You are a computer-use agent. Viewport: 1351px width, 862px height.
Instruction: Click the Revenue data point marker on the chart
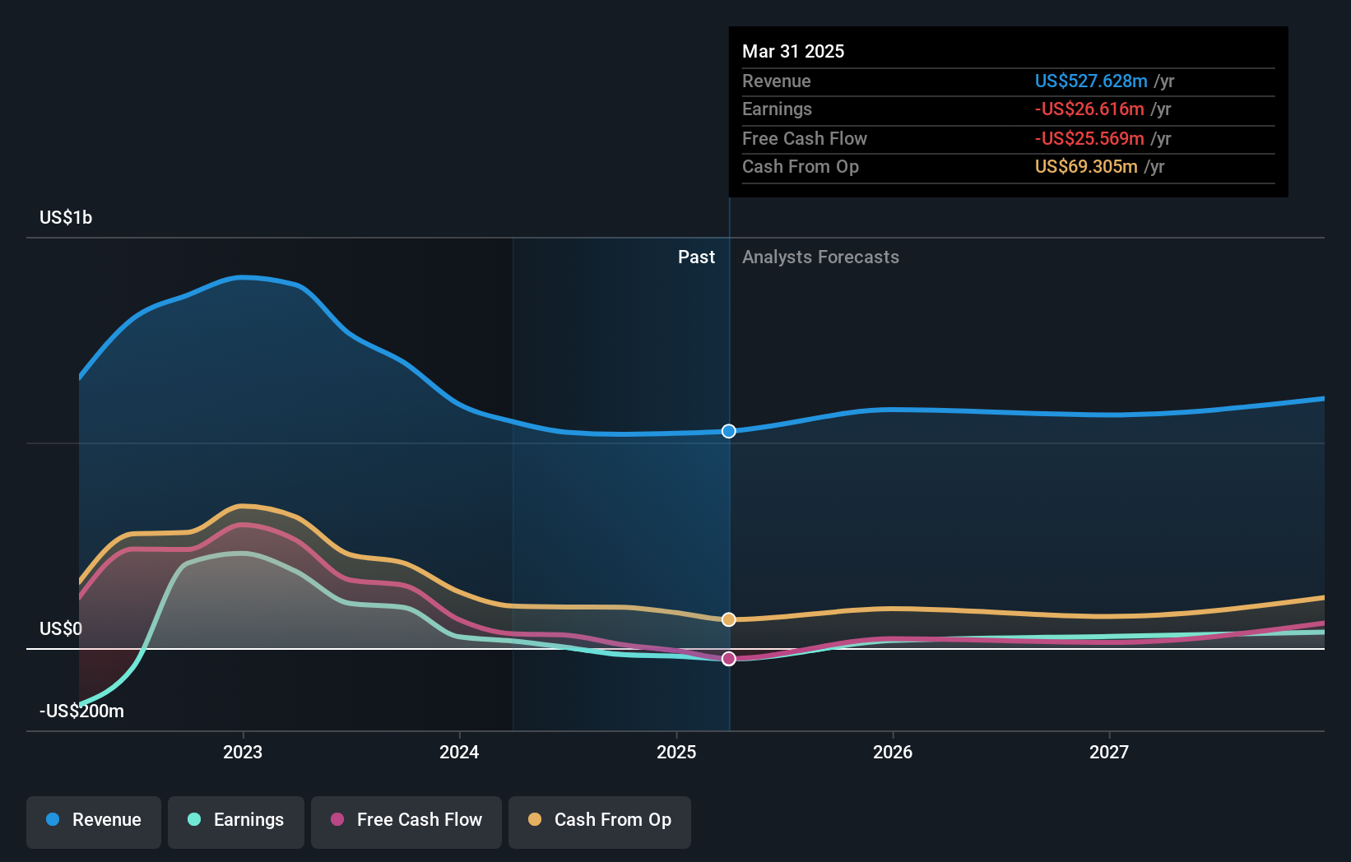(x=729, y=431)
